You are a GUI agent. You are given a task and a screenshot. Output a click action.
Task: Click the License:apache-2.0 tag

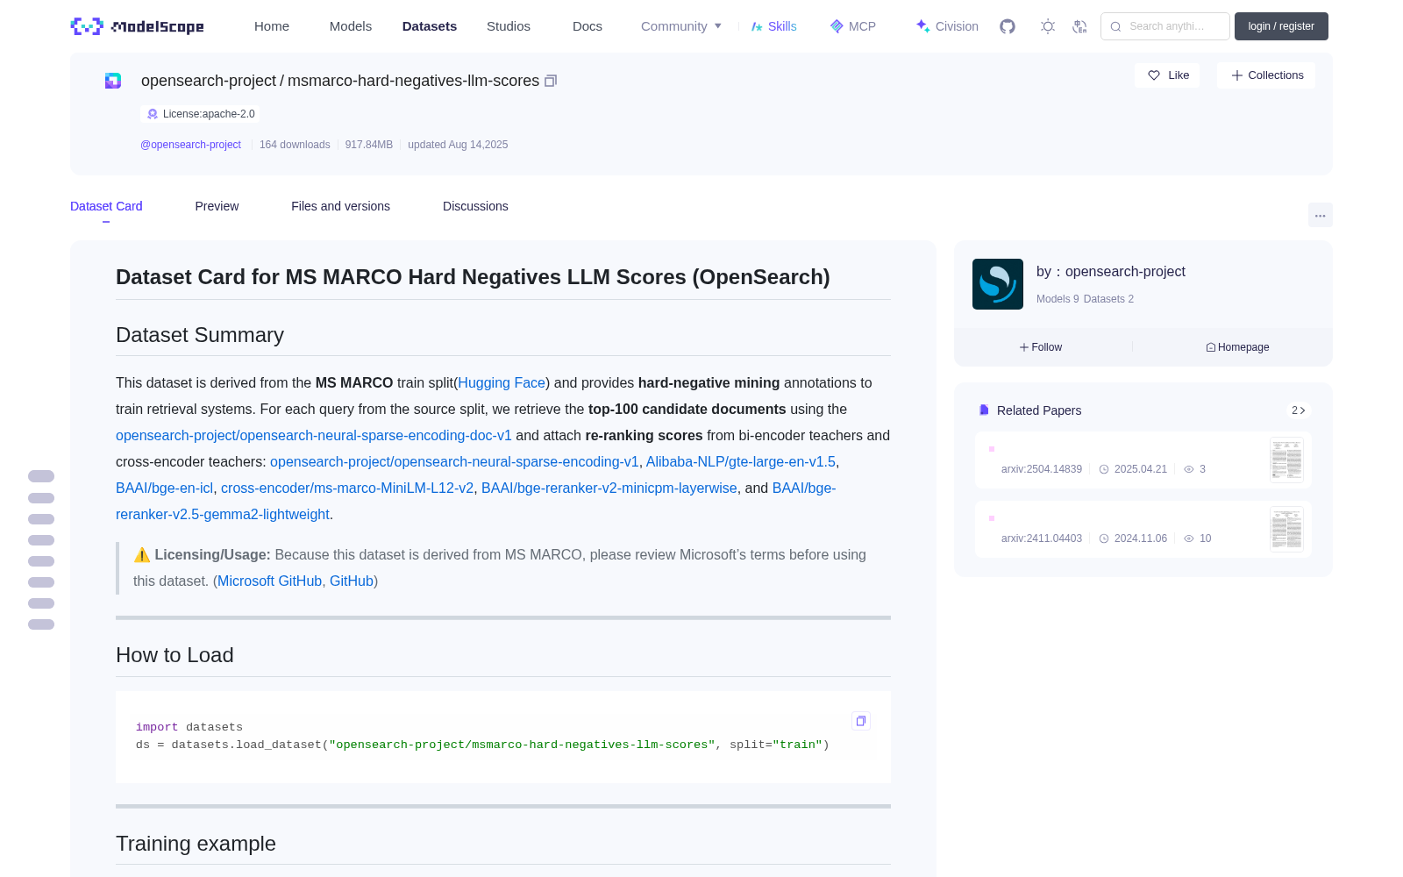(201, 114)
